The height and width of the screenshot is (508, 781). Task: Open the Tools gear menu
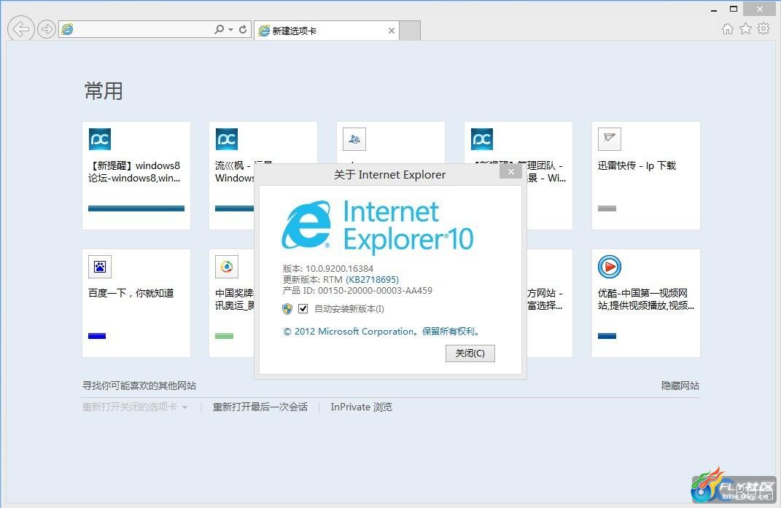point(763,28)
